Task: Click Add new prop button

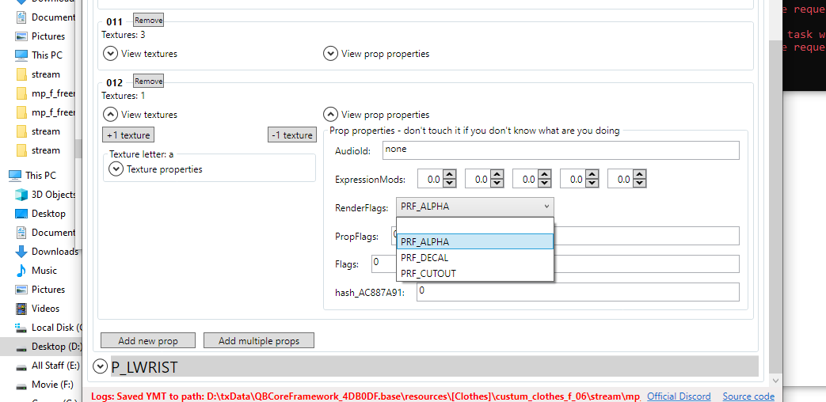Action: click(148, 340)
